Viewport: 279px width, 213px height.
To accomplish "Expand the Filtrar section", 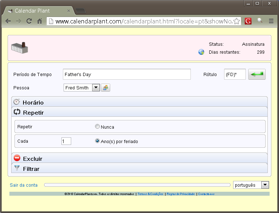I will tap(31, 168).
